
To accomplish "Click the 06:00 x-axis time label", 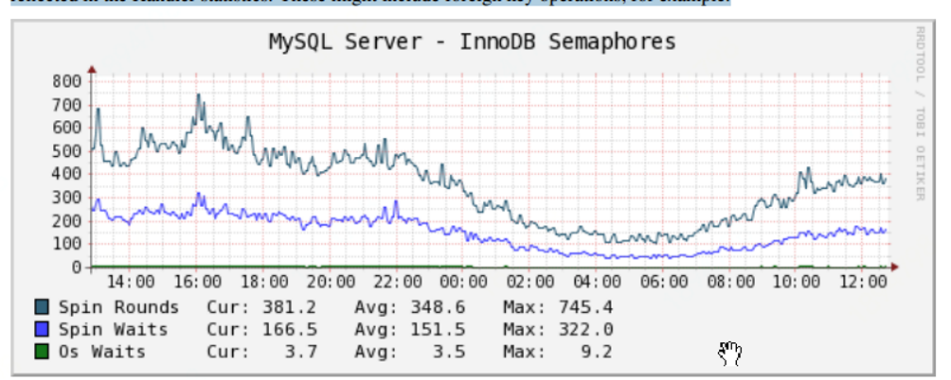I will (x=663, y=282).
